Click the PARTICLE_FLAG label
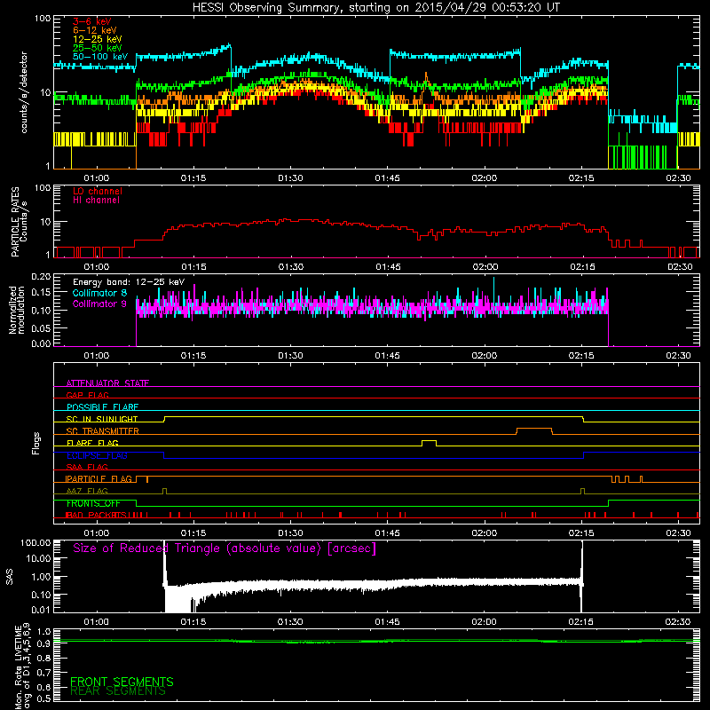The width and height of the screenshot is (710, 710). [x=99, y=478]
